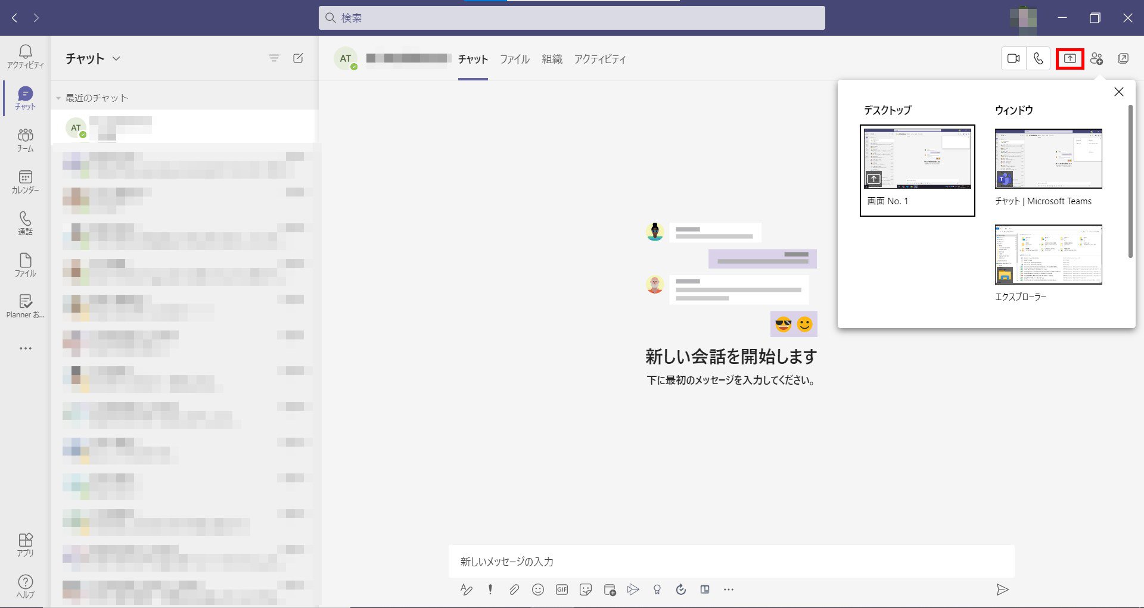Start a video call with camera icon
1144x608 pixels.
1013,58
